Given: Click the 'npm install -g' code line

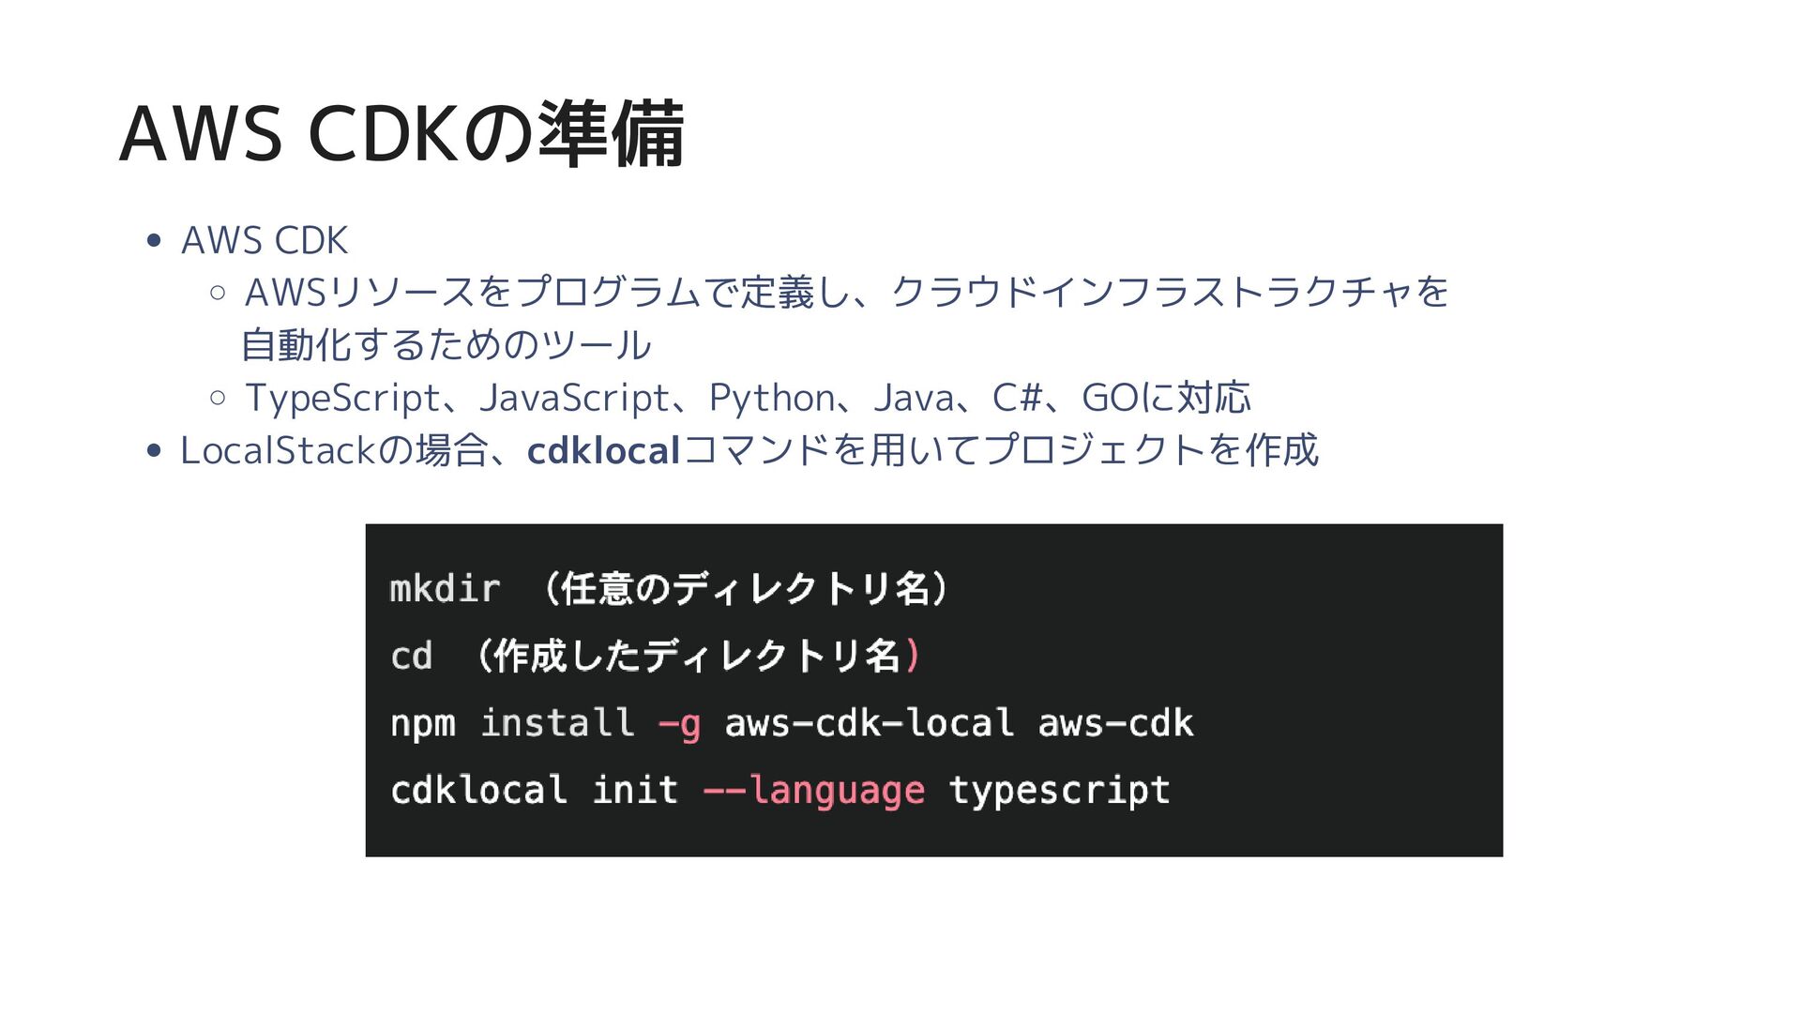Looking at the screenshot, I should tap(792, 723).
